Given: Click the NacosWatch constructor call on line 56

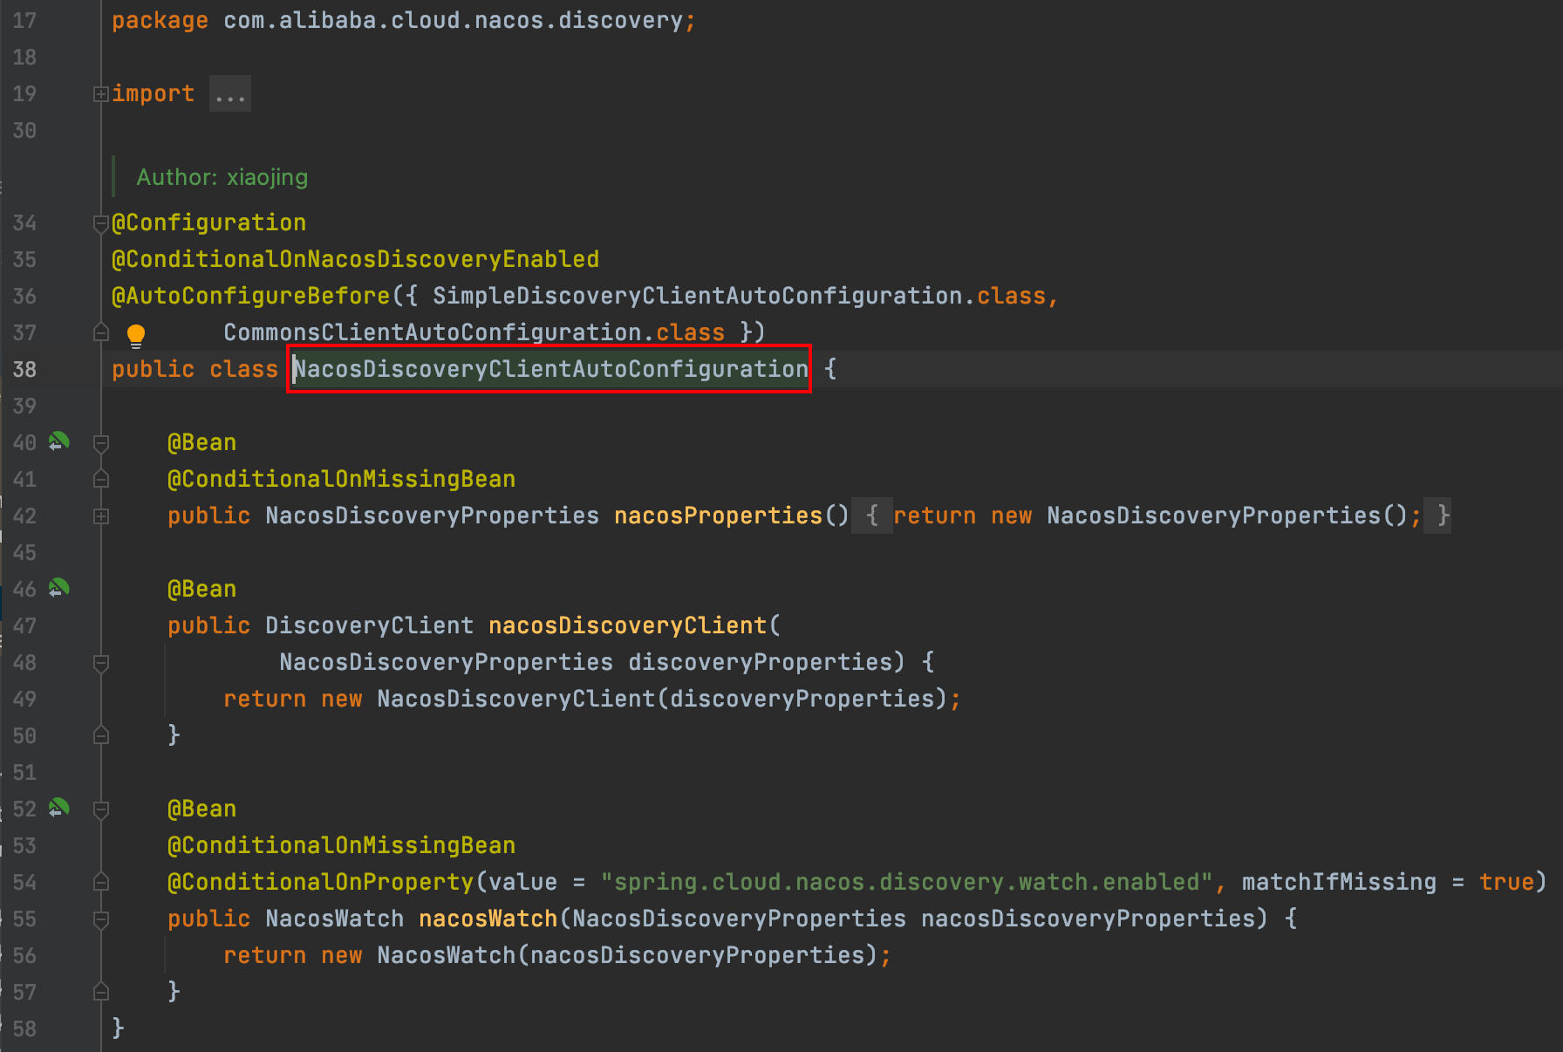Looking at the screenshot, I should tap(447, 955).
